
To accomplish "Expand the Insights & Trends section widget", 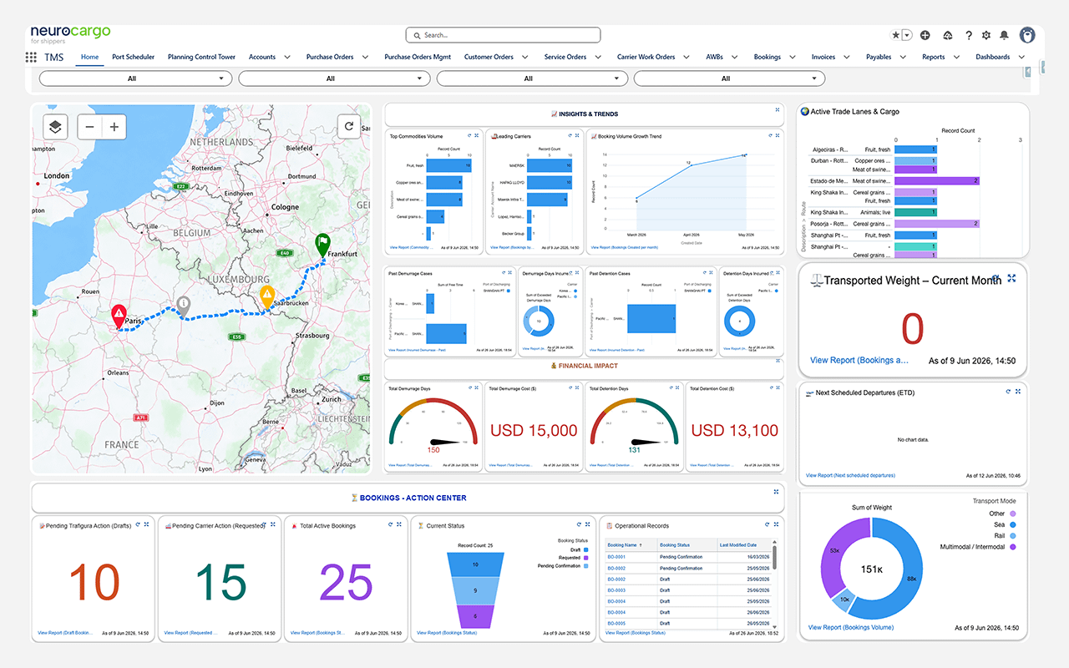I will coord(777,109).
